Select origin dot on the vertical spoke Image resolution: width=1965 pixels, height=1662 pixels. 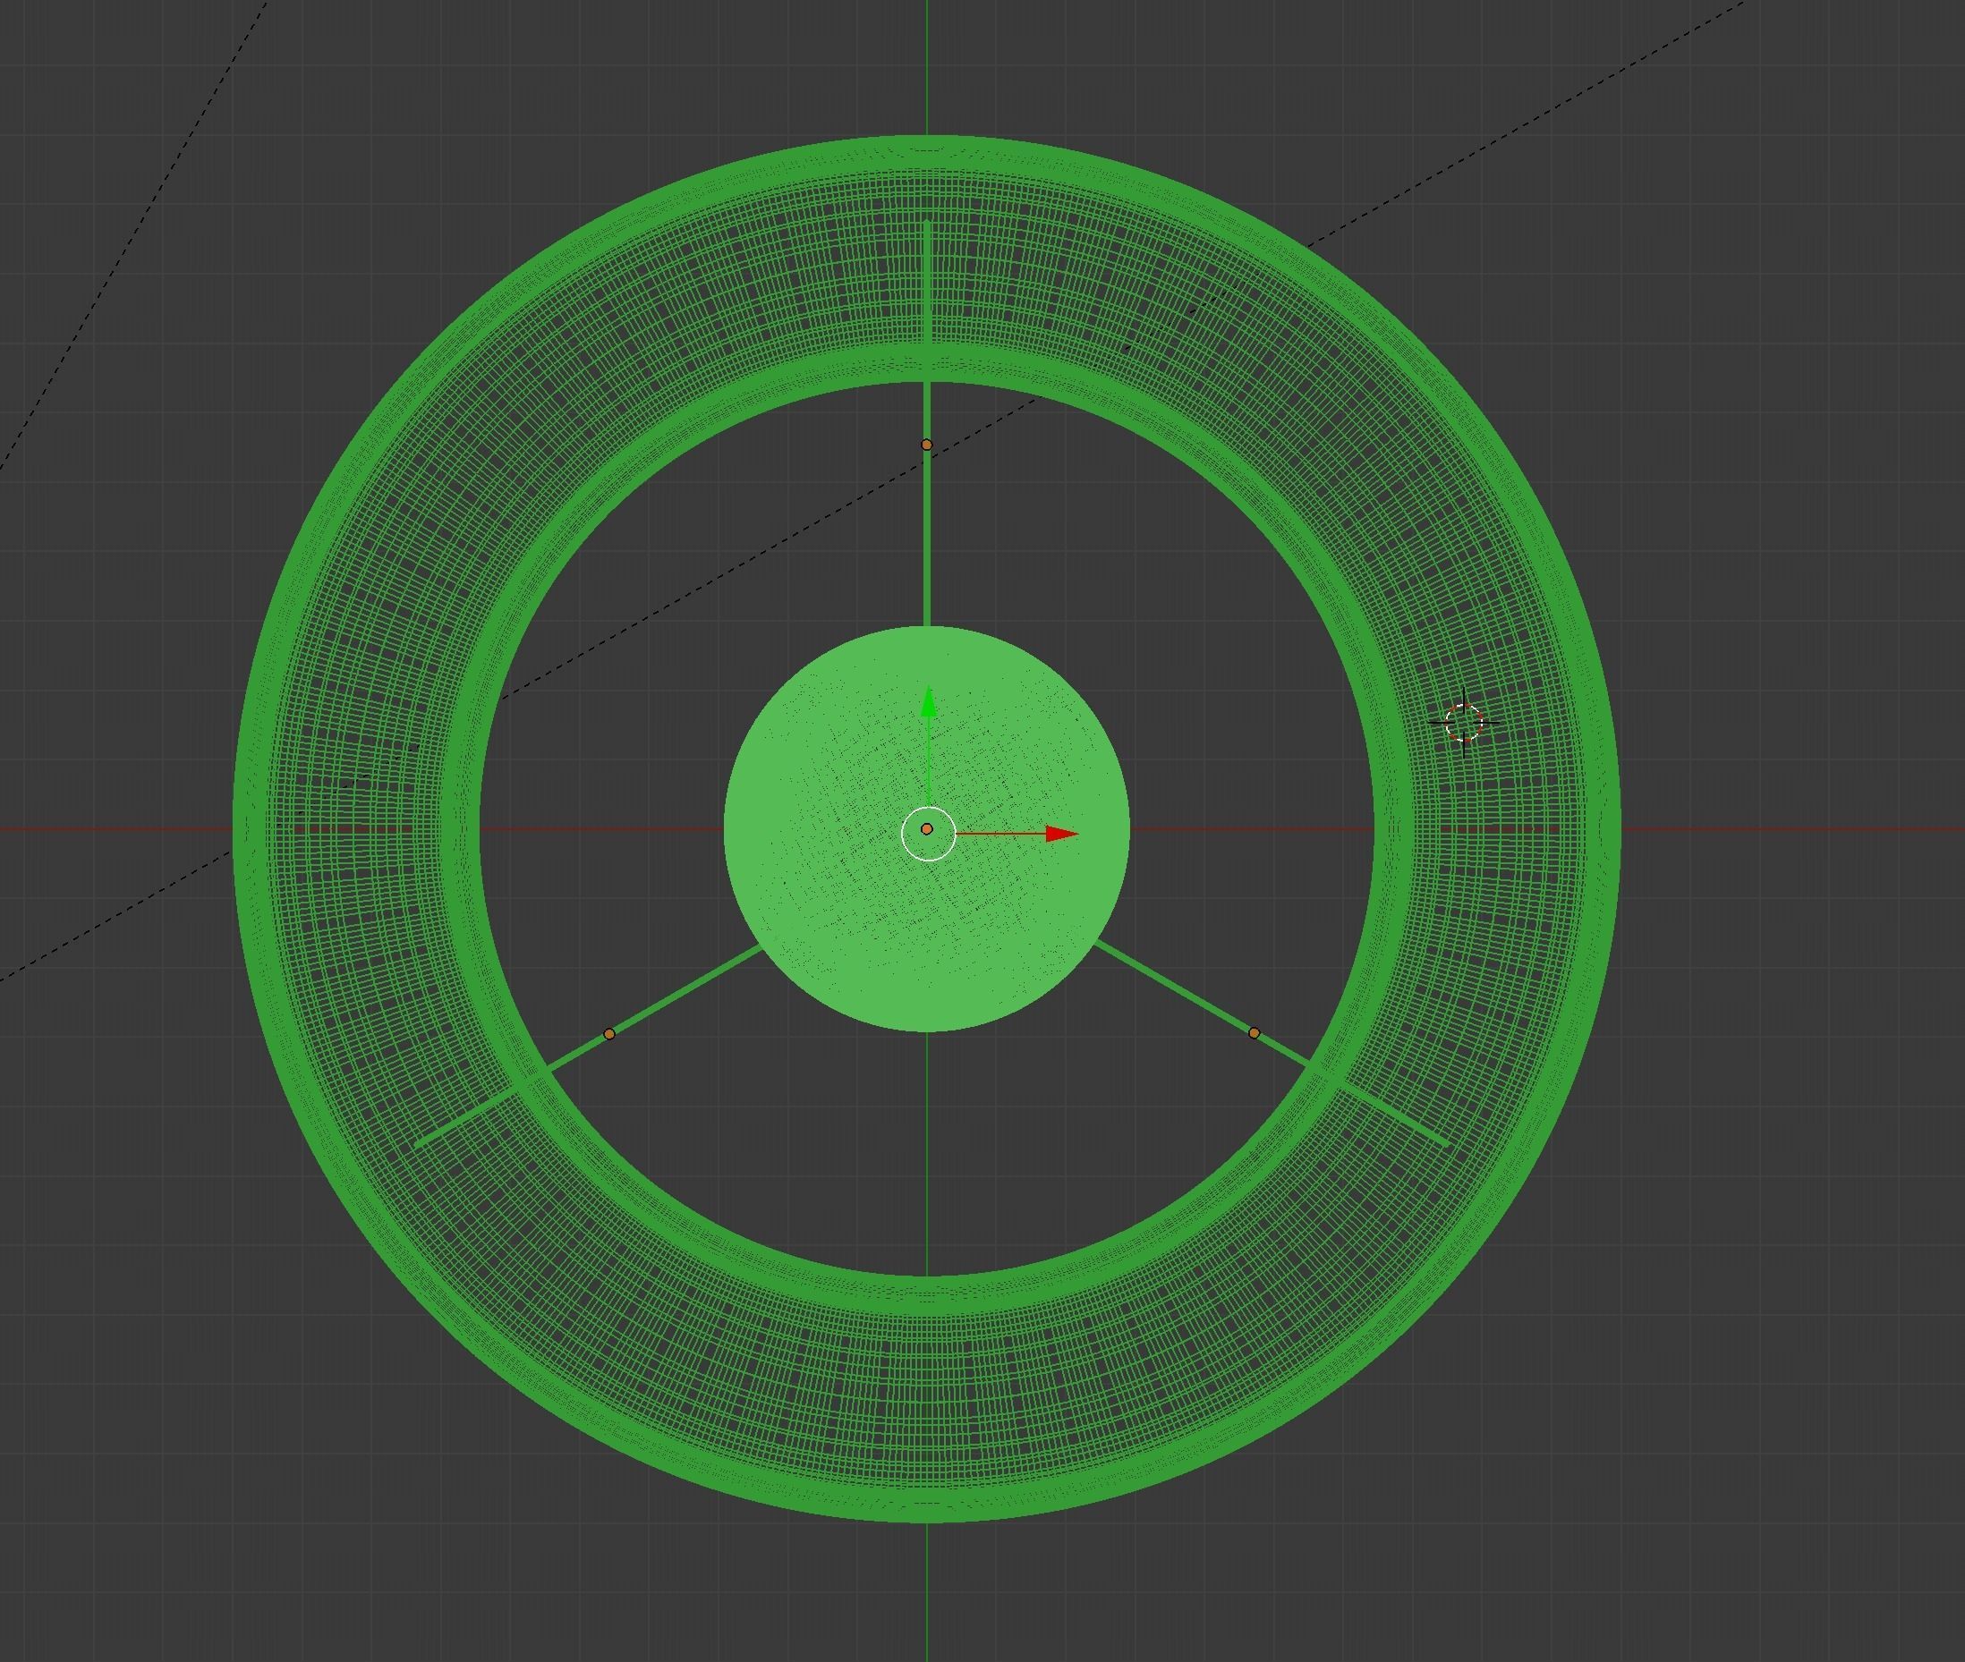pos(926,445)
